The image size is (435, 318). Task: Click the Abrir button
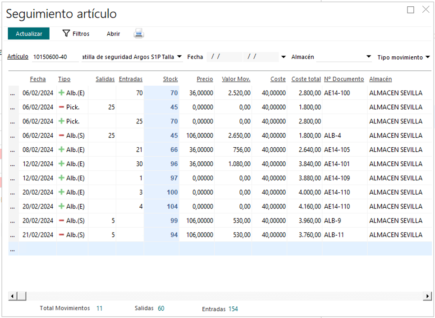click(x=113, y=34)
